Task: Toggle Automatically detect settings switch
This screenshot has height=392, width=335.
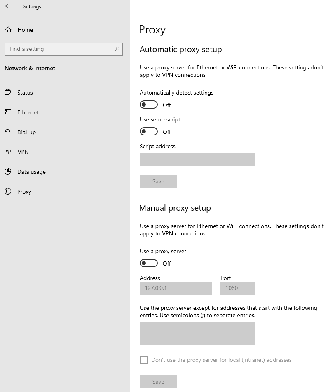Action: 149,105
